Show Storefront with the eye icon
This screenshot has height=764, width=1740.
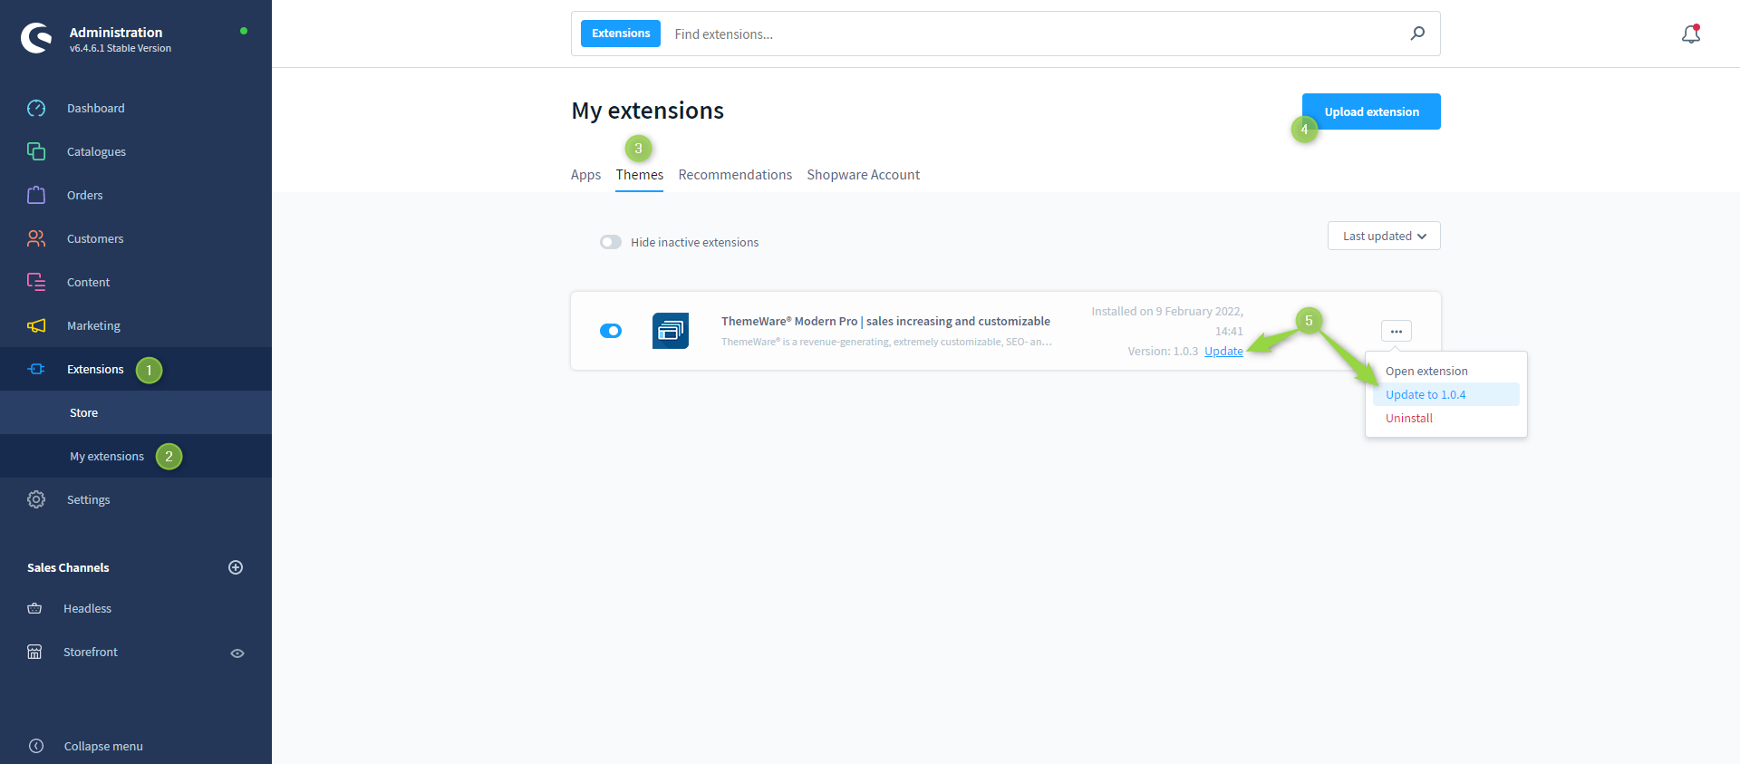tap(237, 653)
